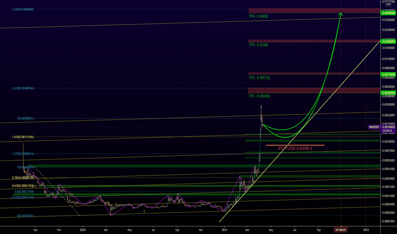Select the TP1- 0.0042$ label
Viewport: 397px width, 234px height.
tap(259, 96)
